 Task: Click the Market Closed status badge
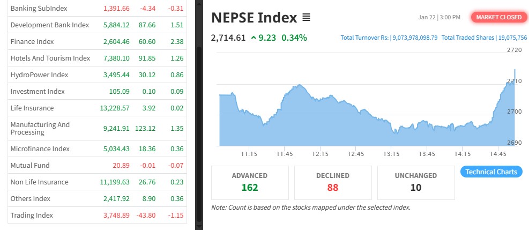(x=498, y=17)
